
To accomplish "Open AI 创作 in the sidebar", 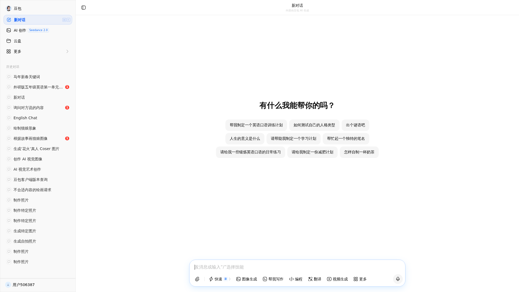I will (x=20, y=30).
